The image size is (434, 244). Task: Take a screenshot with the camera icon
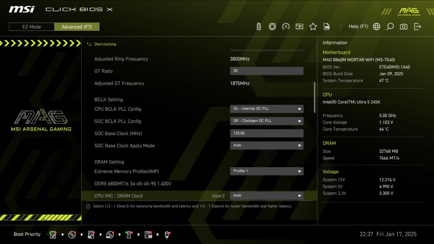click(404, 26)
